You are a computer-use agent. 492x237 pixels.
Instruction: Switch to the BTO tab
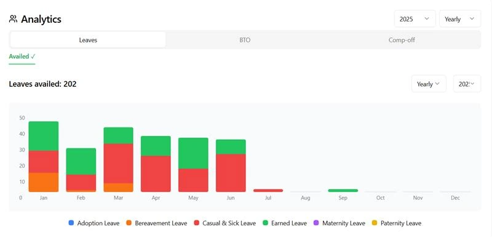[x=245, y=40]
